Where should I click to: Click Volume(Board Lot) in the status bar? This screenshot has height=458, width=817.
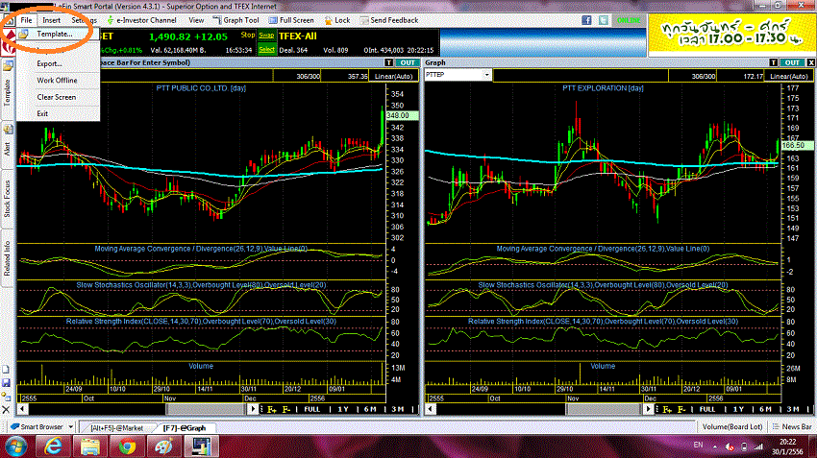pyautogui.click(x=732, y=426)
